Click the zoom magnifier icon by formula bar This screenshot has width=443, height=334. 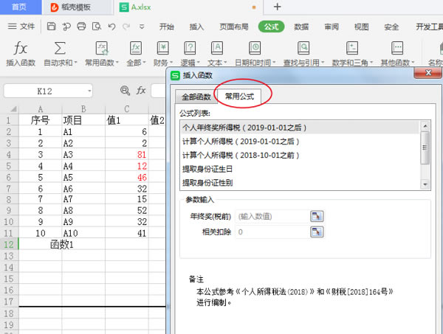(125, 91)
